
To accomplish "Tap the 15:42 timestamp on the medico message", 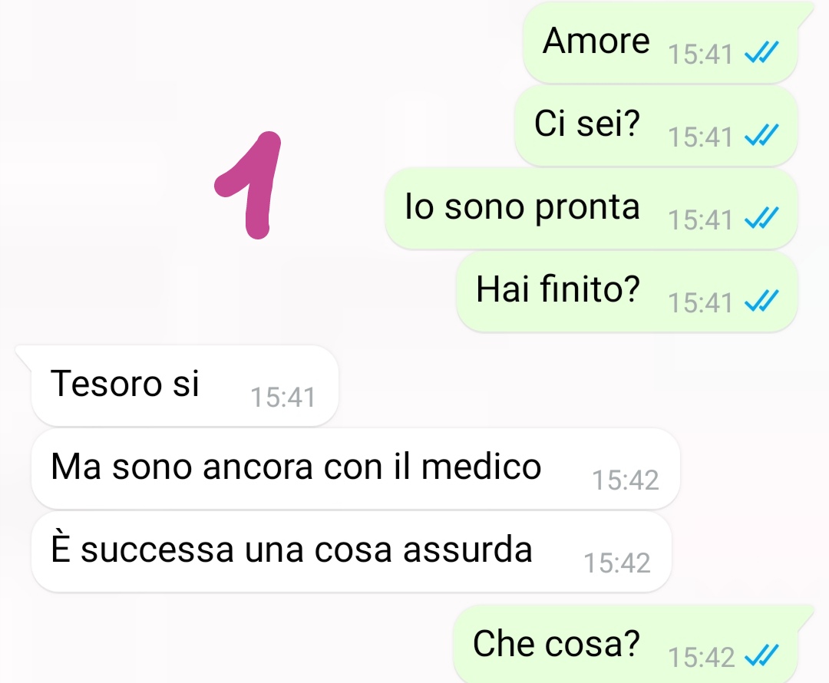I will (x=626, y=480).
